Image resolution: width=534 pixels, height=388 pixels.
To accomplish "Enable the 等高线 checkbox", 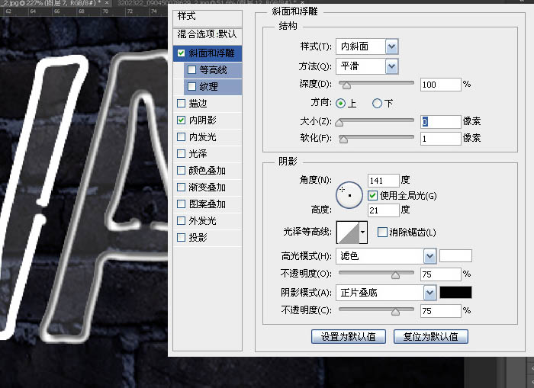I will coord(191,70).
